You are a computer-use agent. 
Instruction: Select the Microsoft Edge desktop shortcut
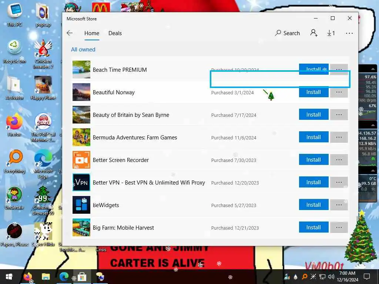[43, 164]
